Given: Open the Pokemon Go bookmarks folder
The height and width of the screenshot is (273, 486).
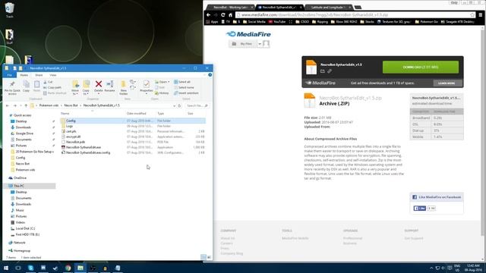Looking at the screenshot, I should click(426, 22).
